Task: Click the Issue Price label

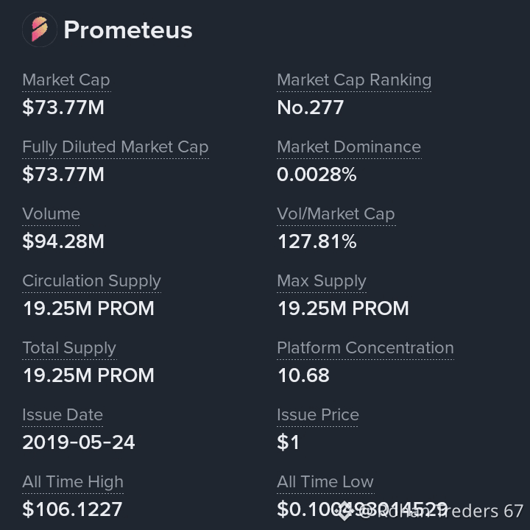Action: pyautogui.click(x=318, y=414)
